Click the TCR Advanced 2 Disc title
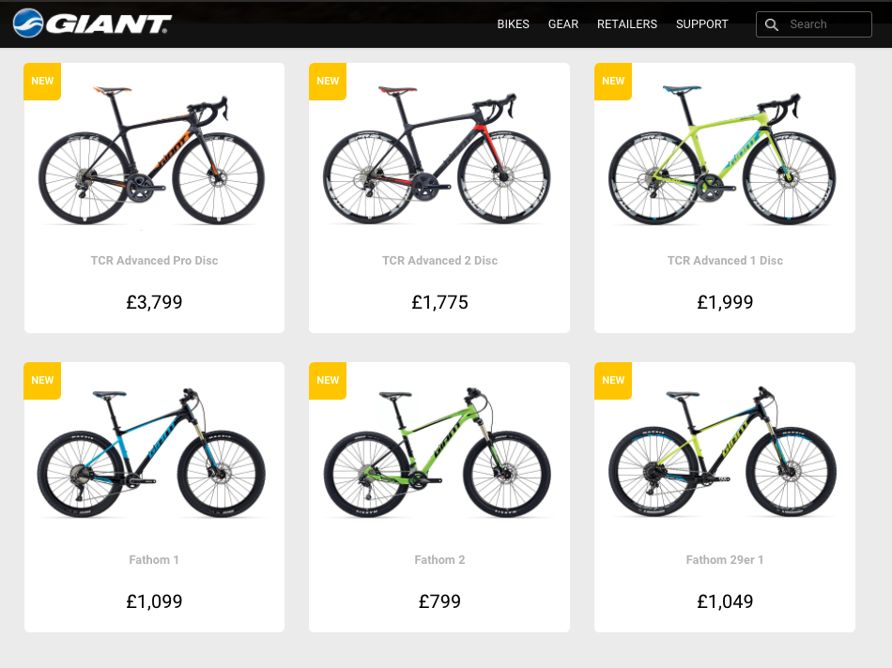The height and width of the screenshot is (668, 892). coord(439,260)
